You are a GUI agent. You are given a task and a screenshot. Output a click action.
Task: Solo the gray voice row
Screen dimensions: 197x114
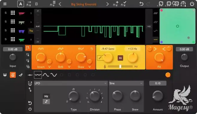tap(6, 22)
